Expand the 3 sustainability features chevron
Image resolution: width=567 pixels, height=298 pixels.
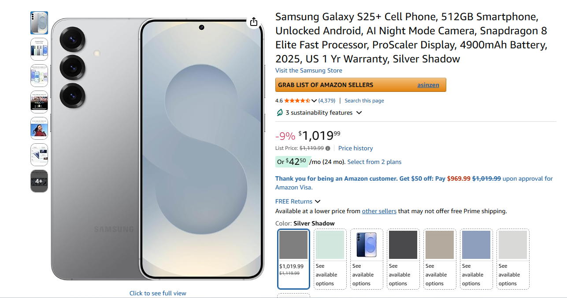(x=359, y=113)
